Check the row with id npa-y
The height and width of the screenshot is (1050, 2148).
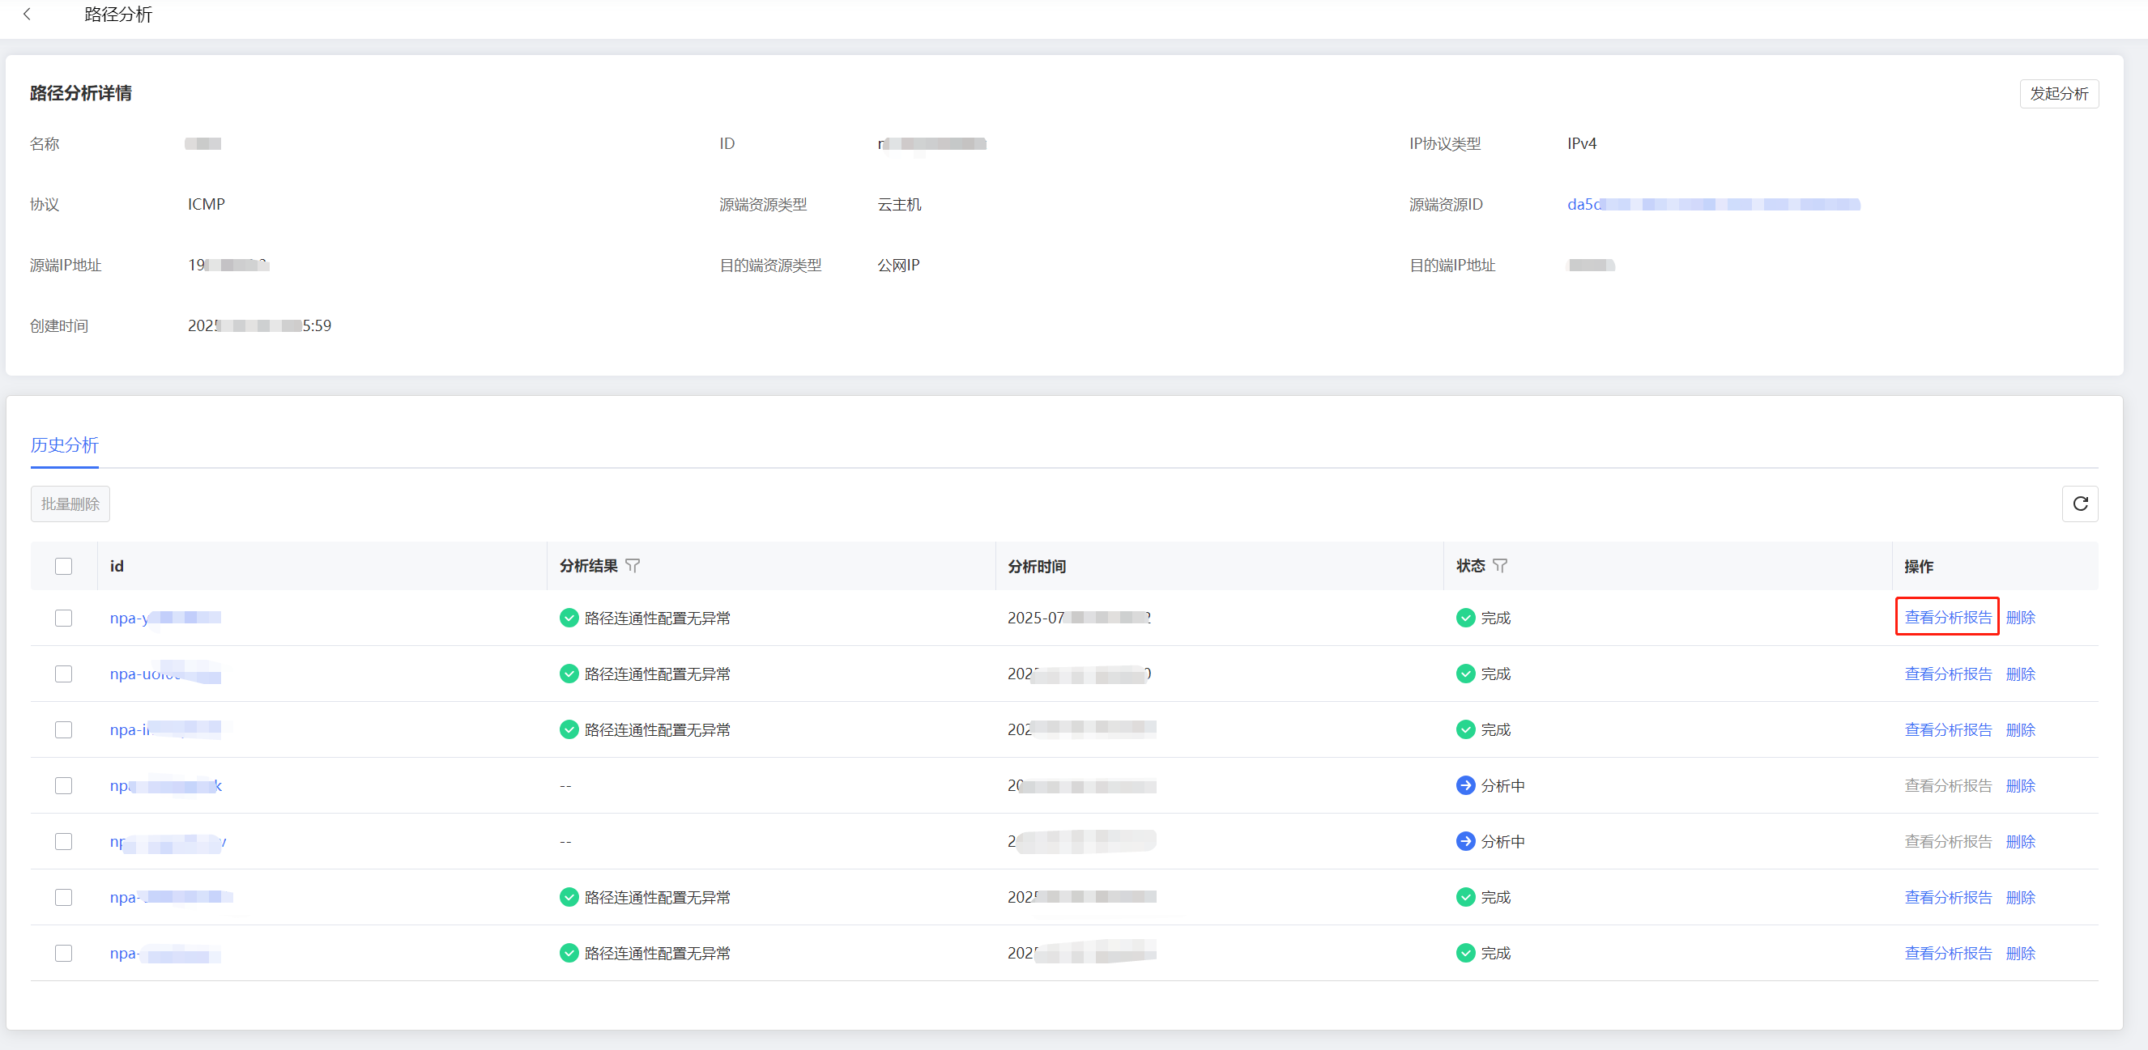point(63,618)
